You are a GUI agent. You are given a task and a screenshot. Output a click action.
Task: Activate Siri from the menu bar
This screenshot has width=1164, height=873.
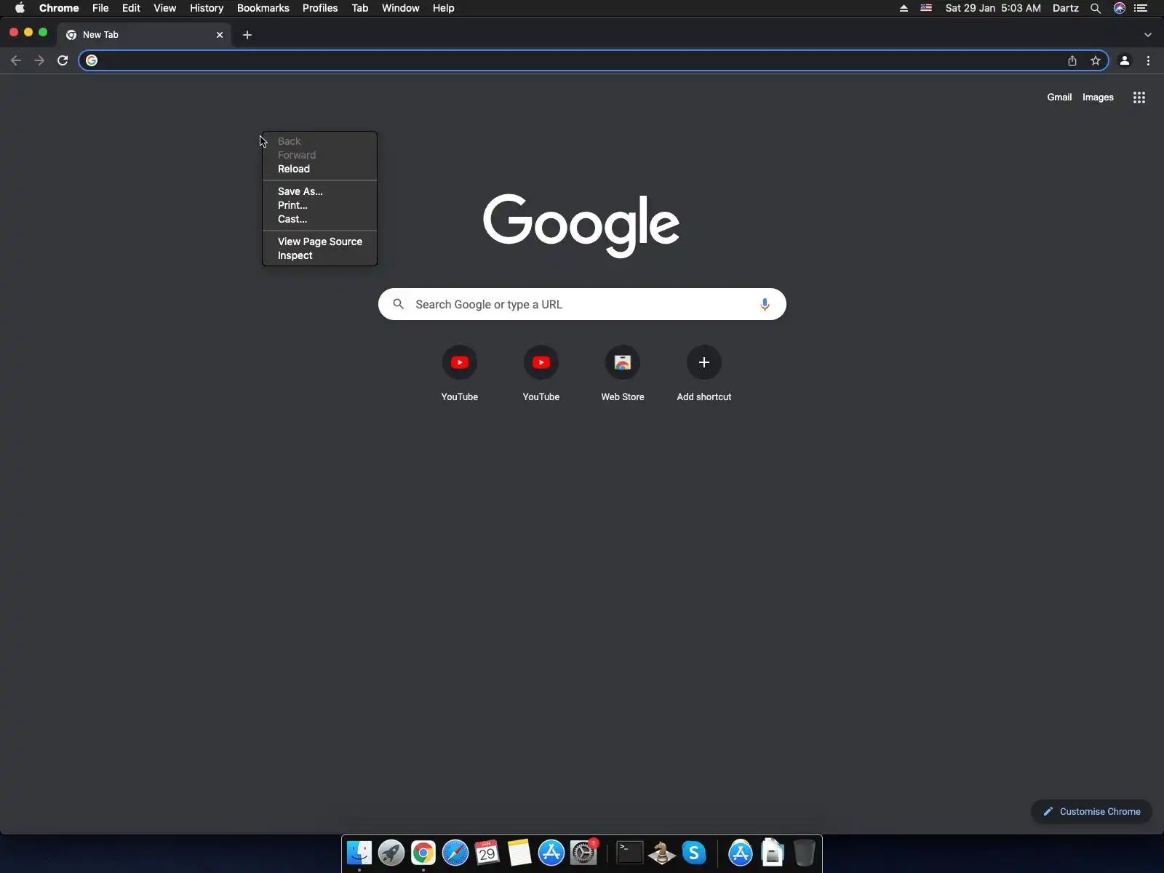click(x=1120, y=8)
